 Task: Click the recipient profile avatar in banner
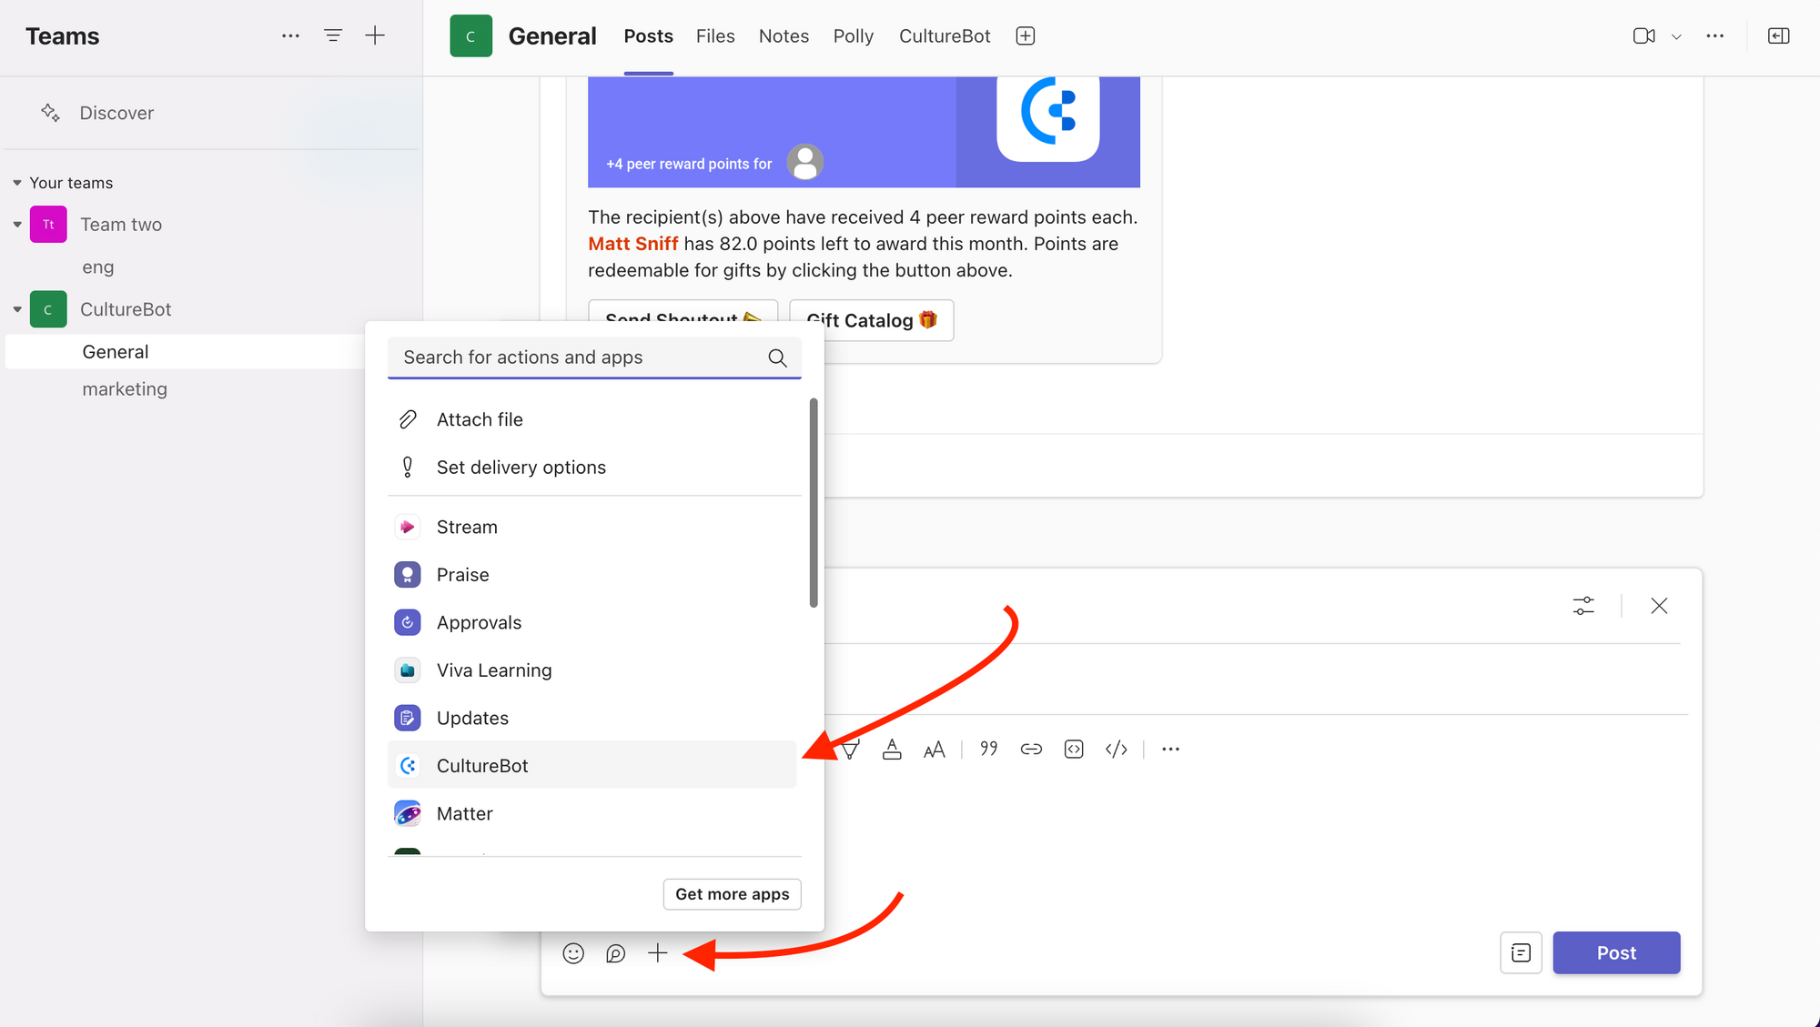click(x=805, y=162)
